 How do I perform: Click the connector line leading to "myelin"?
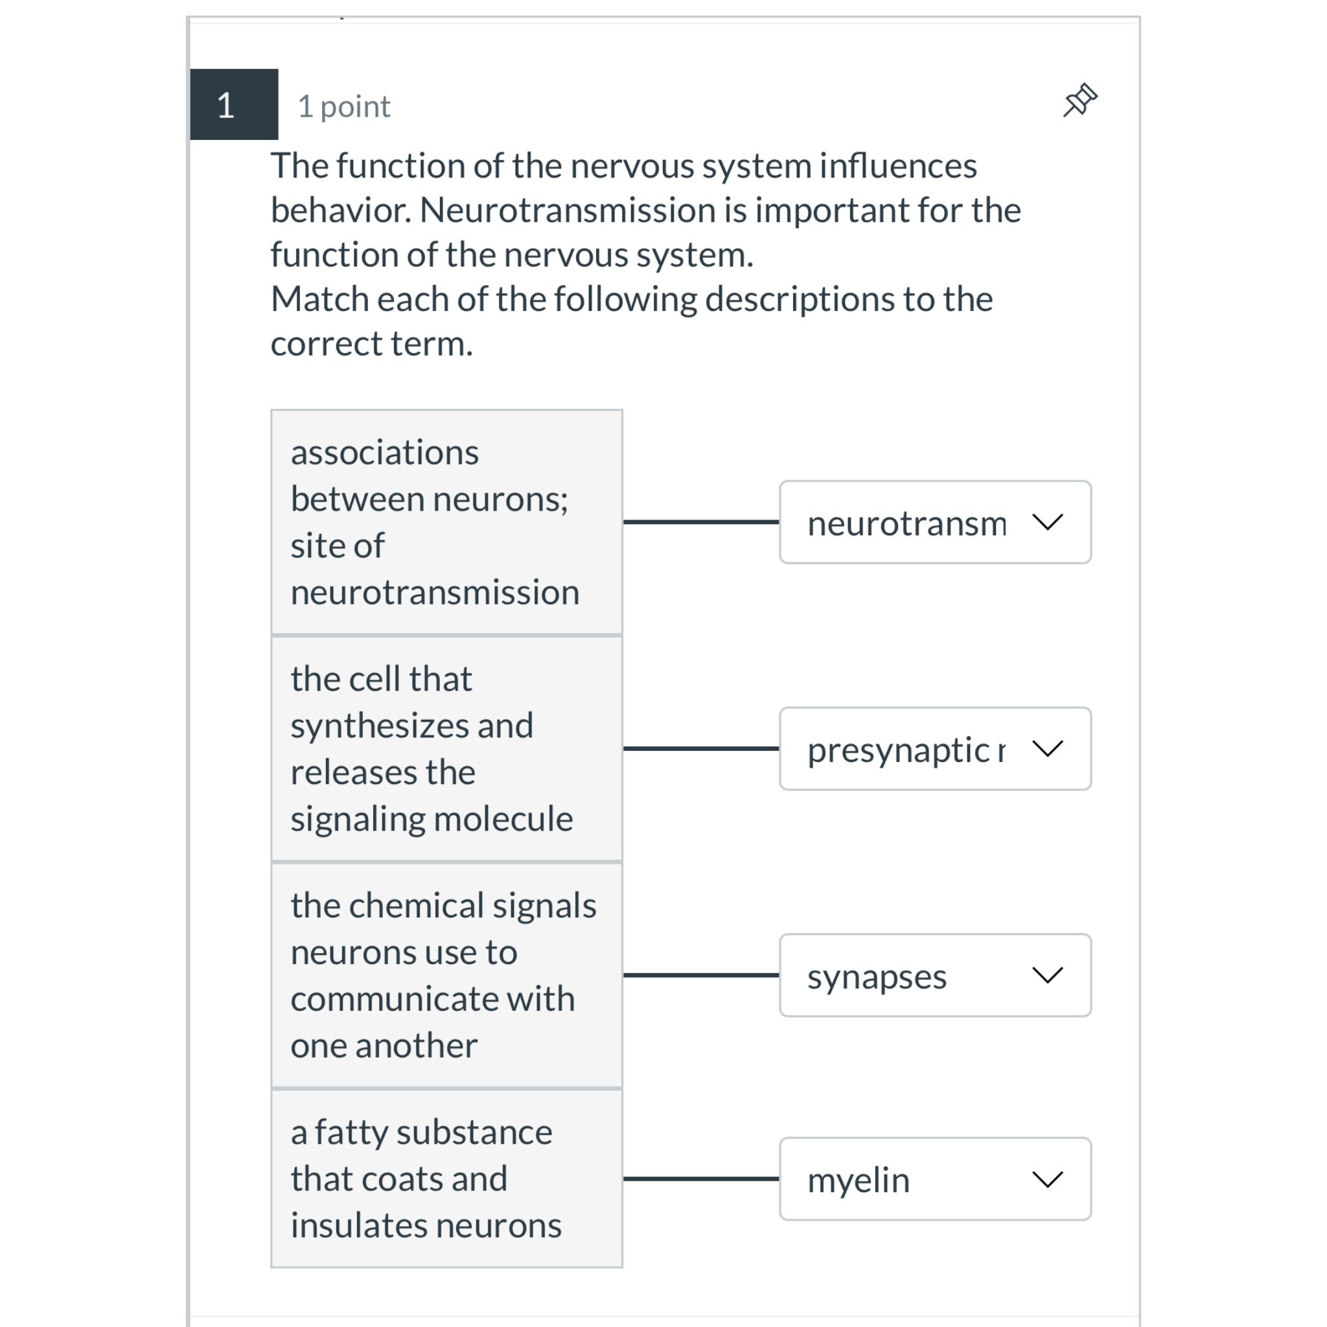(x=700, y=1179)
